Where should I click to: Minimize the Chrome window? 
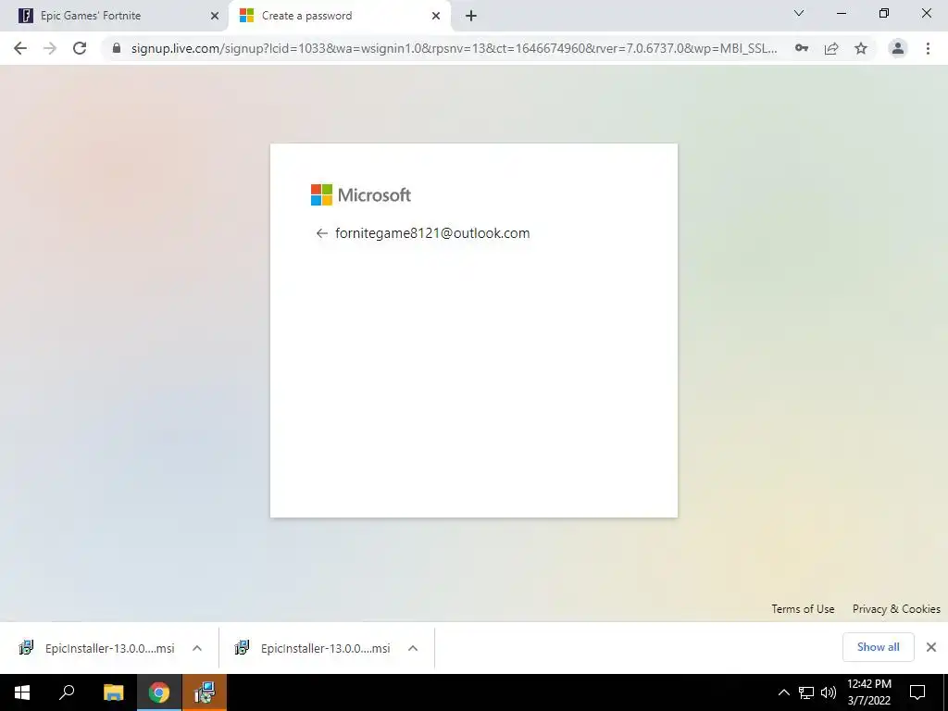pyautogui.click(x=841, y=13)
